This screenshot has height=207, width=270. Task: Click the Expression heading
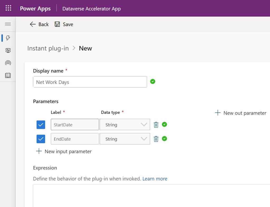[x=45, y=168]
